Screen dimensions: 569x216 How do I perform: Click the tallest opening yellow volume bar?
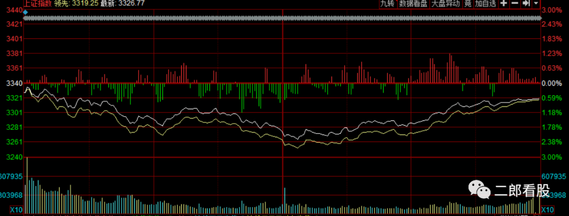pos(27,185)
